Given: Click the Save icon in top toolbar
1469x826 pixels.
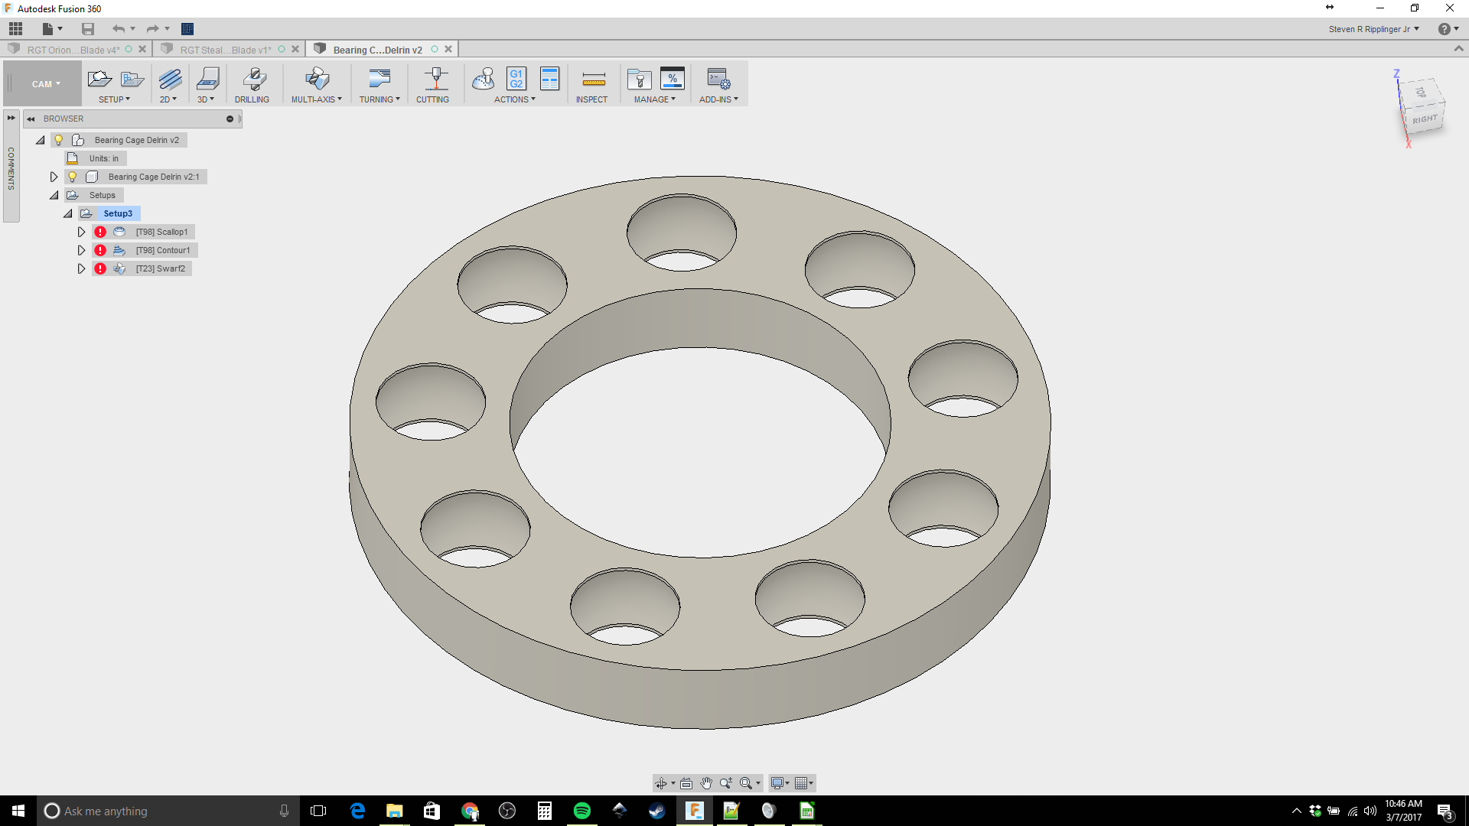Looking at the screenshot, I should point(88,29).
